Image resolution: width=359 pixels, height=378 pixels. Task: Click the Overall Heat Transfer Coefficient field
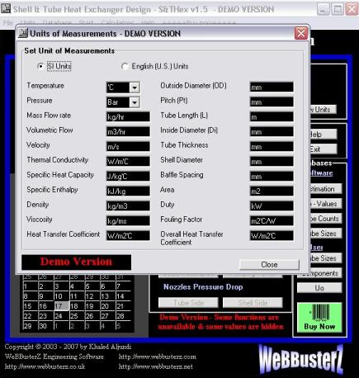click(272, 236)
